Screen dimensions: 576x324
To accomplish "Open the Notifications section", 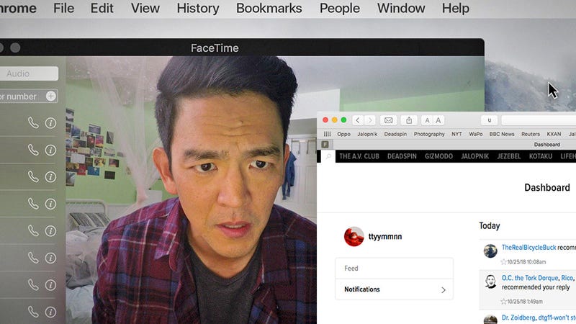I will 394,289.
